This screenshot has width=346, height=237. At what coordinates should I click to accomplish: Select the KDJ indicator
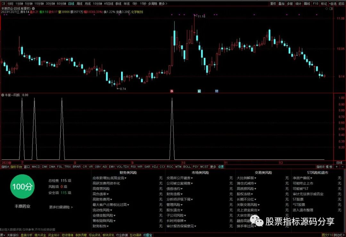tap(155, 167)
